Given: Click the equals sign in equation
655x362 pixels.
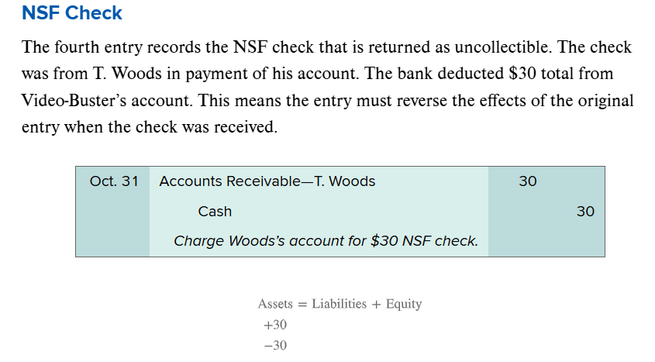Looking at the screenshot, I should (302, 305).
